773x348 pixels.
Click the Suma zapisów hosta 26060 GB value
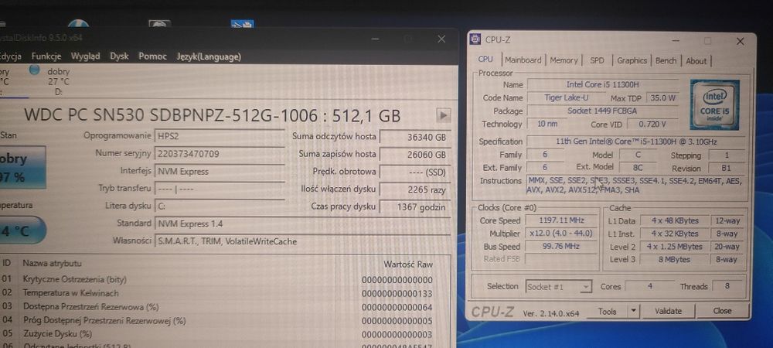[x=414, y=155]
